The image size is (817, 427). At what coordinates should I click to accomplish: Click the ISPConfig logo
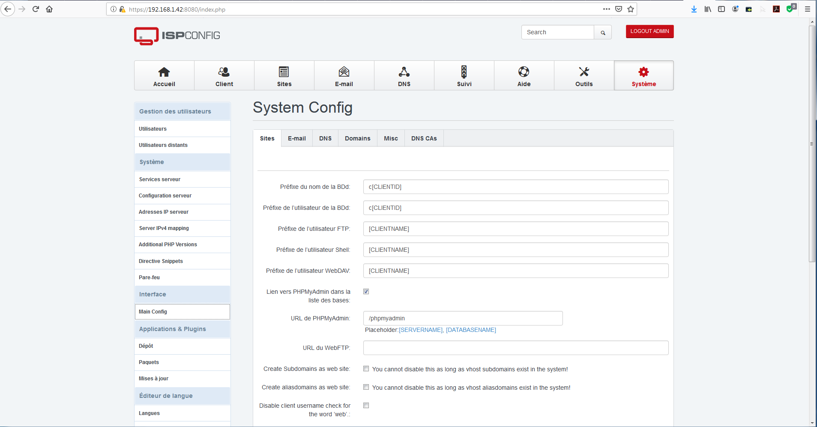177,36
